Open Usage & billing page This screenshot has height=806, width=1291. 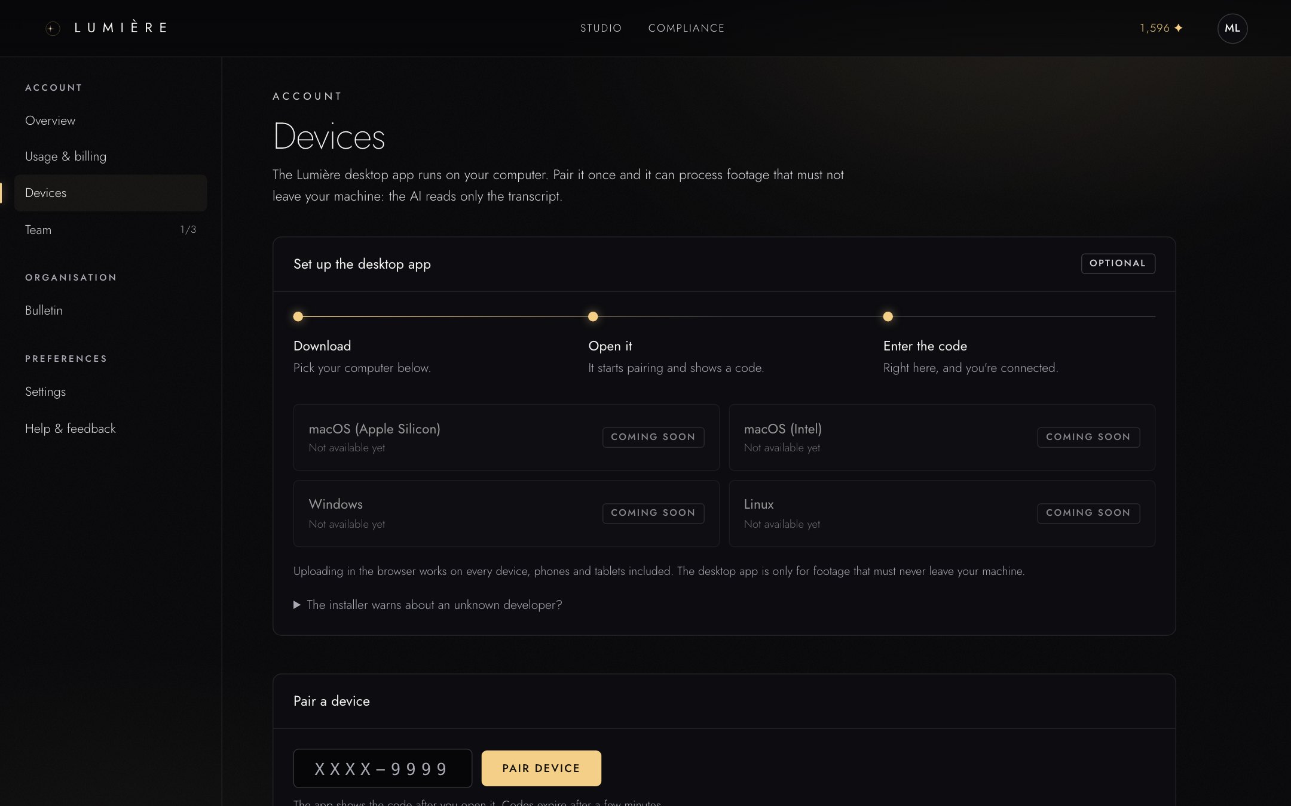(111, 156)
